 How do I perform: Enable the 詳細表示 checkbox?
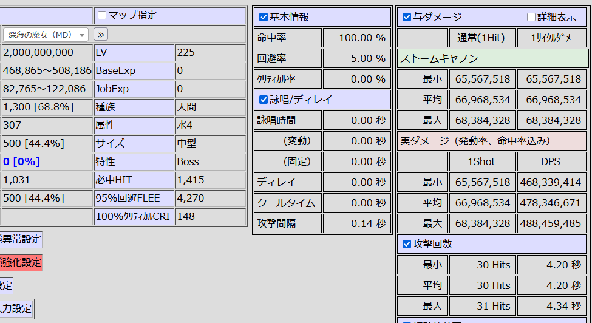(x=531, y=17)
